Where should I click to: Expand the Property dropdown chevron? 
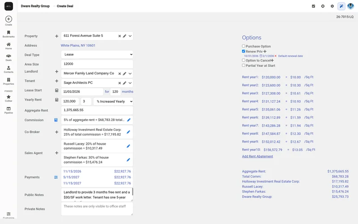click(130, 36)
